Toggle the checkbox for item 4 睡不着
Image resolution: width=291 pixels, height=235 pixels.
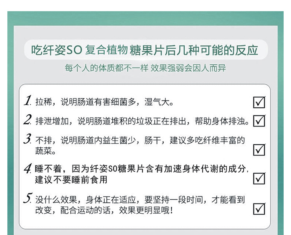click(259, 178)
